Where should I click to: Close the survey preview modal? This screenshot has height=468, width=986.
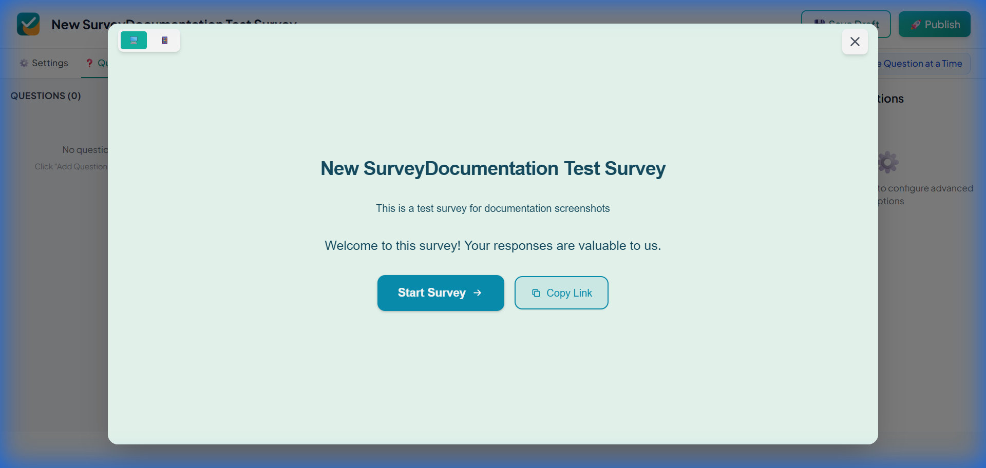(x=855, y=42)
